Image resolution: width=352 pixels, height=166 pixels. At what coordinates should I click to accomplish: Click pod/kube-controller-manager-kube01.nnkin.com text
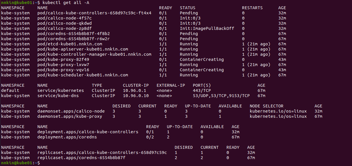94,54
